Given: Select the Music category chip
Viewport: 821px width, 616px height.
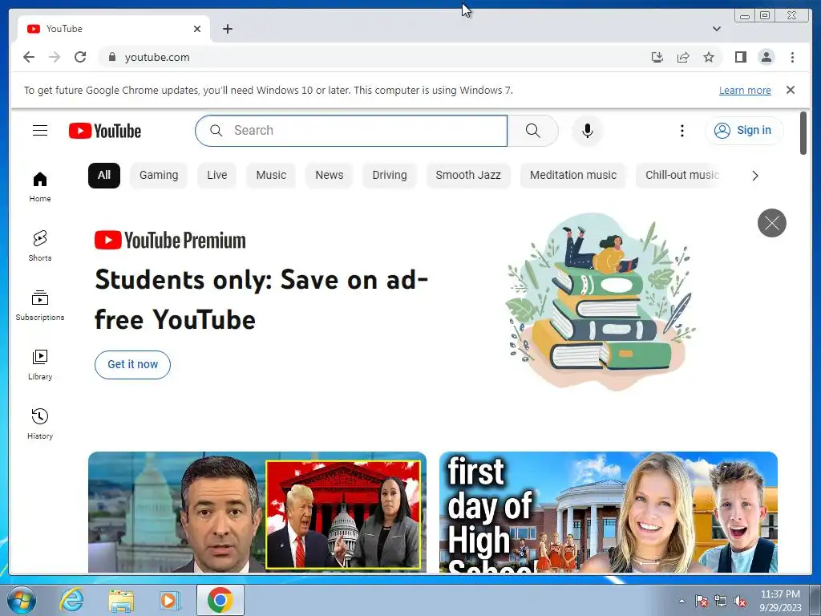Looking at the screenshot, I should (x=271, y=176).
